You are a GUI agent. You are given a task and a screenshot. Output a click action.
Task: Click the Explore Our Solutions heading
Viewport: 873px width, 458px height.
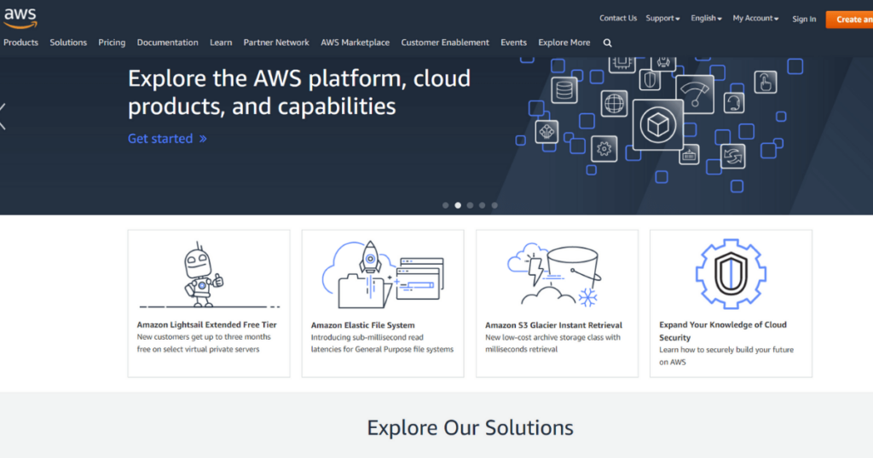click(470, 427)
